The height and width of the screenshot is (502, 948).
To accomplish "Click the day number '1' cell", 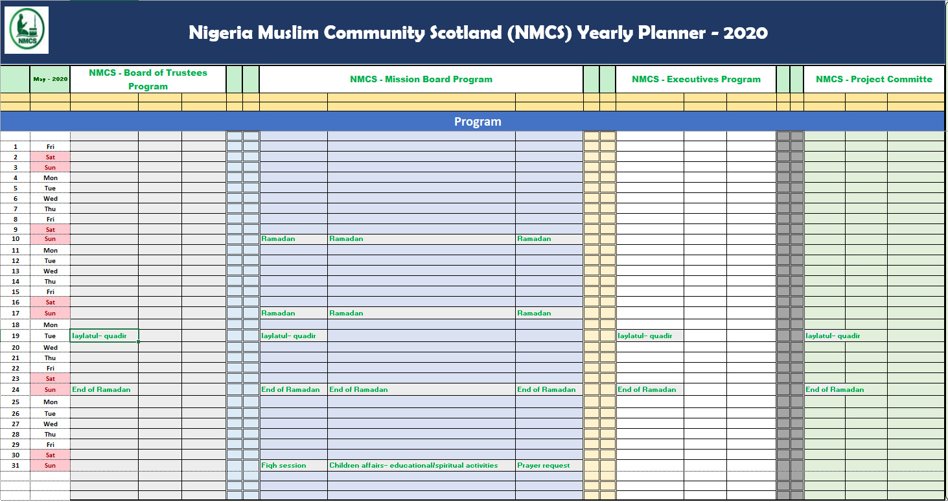I will 15,147.
